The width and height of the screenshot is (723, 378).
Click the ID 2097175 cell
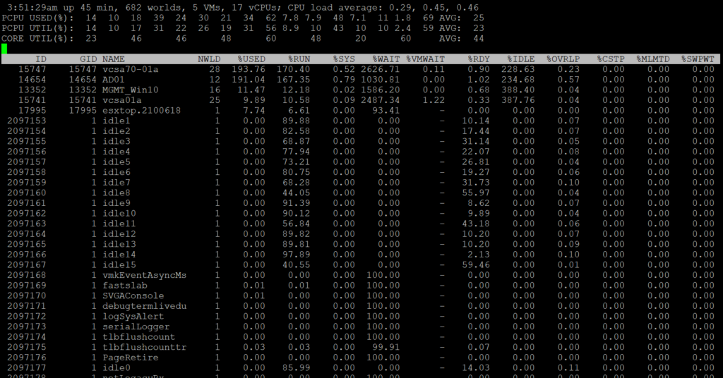click(x=27, y=347)
